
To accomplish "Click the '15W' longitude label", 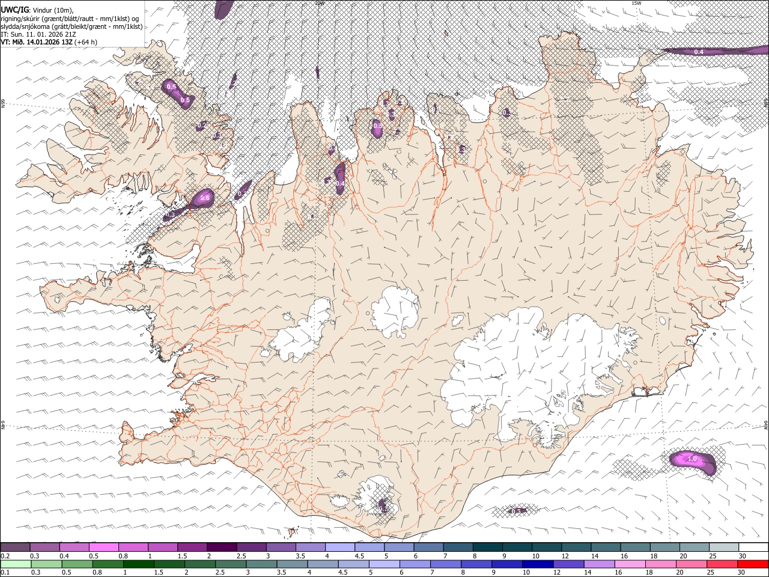I will click(636, 3).
